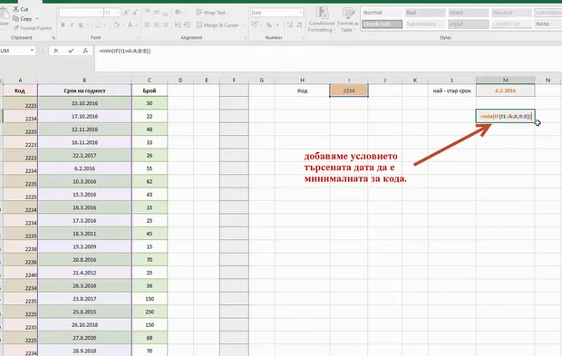Viewport: 562px width, 356px height.
Task: Open Font group dialog launcher
Action: pos(138,38)
